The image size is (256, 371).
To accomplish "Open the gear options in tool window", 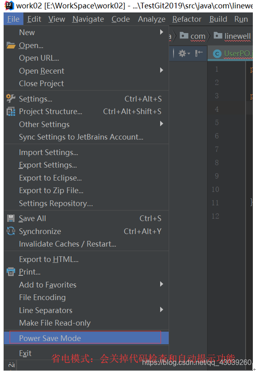I will click(184, 53).
